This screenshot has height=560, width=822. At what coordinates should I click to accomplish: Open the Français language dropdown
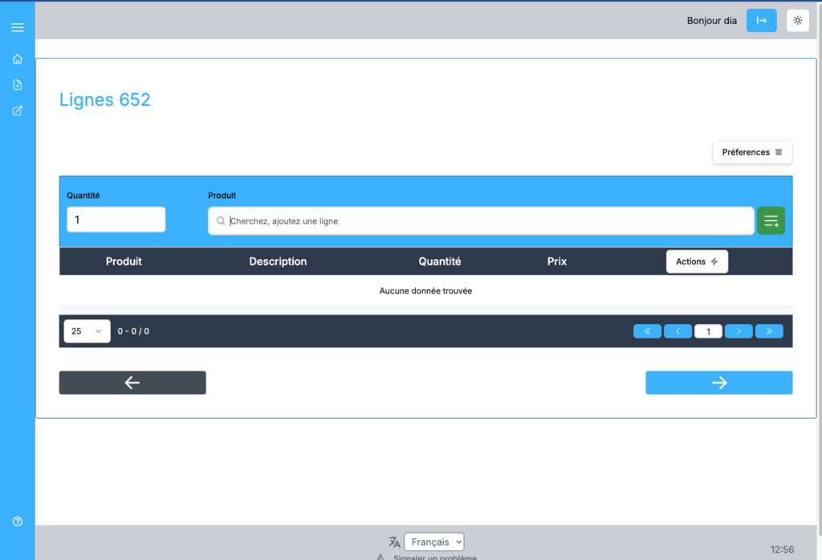433,542
